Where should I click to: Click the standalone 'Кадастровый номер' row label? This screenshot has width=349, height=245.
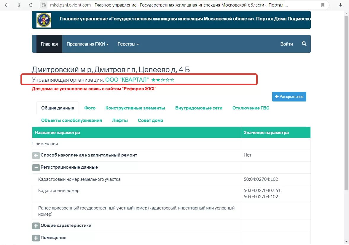pyautogui.click(x=59, y=191)
